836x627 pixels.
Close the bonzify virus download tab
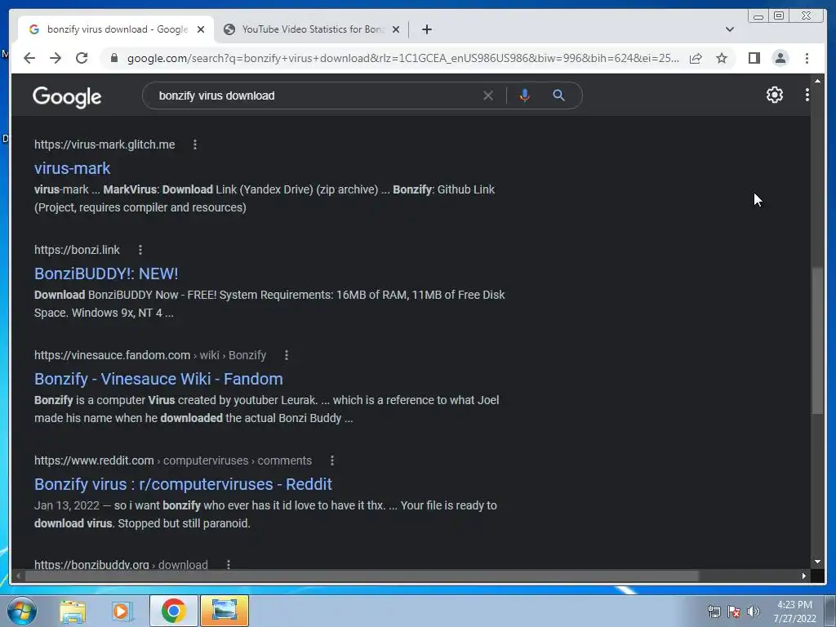click(201, 29)
